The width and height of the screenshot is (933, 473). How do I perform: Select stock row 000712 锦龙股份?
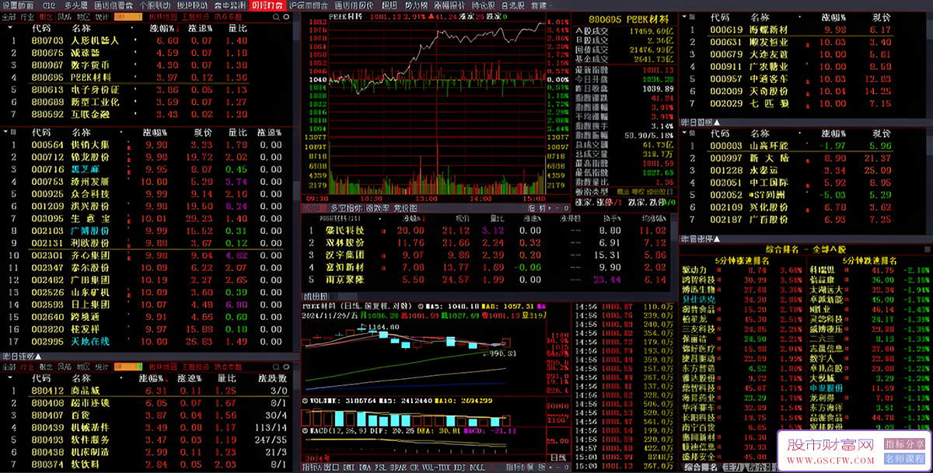(x=146, y=157)
